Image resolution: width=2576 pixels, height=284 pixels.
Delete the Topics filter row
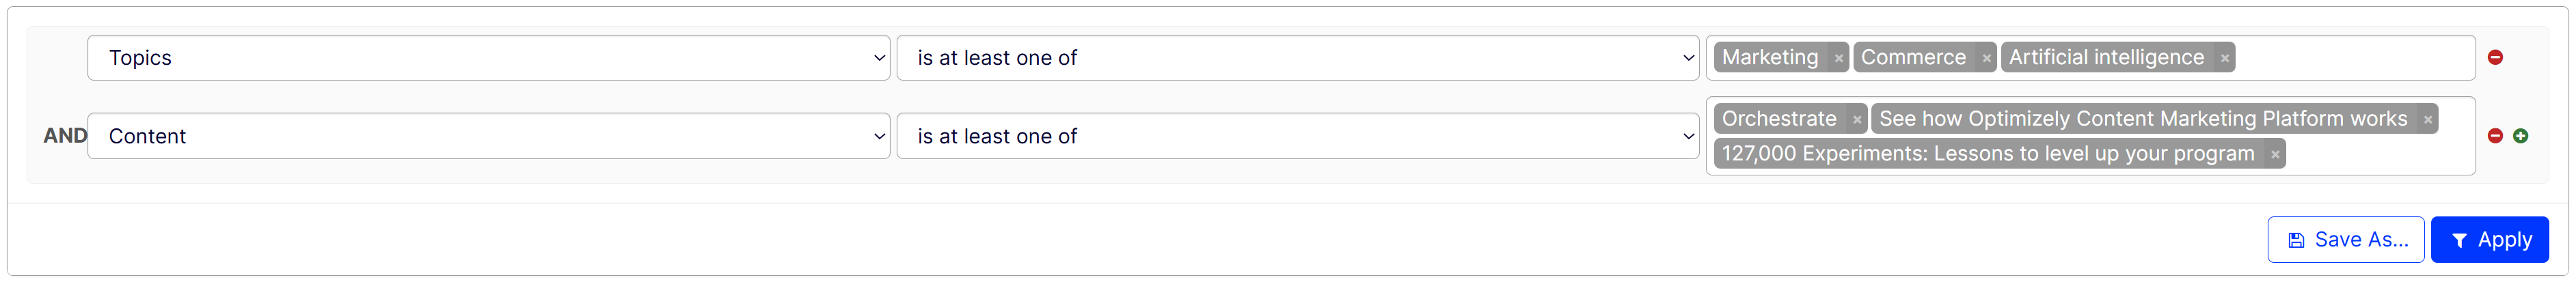(2495, 58)
